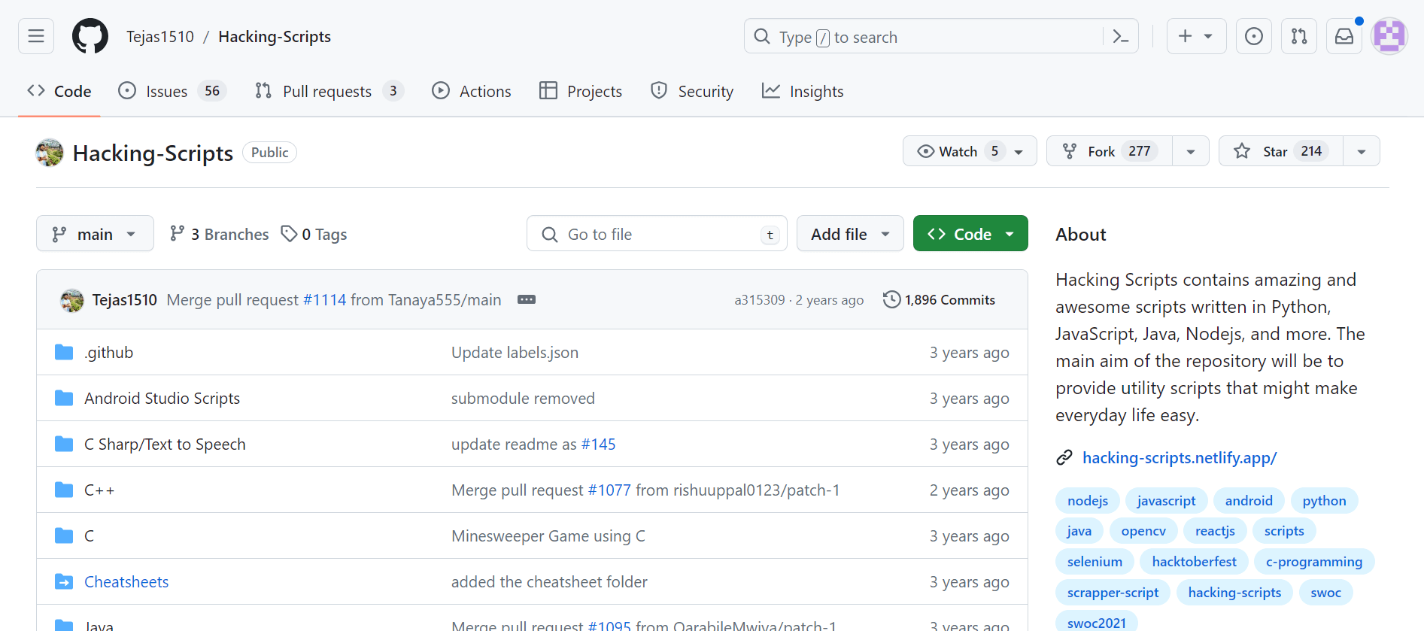Go to GitHub homepage via Octocat logo

[x=90, y=36]
